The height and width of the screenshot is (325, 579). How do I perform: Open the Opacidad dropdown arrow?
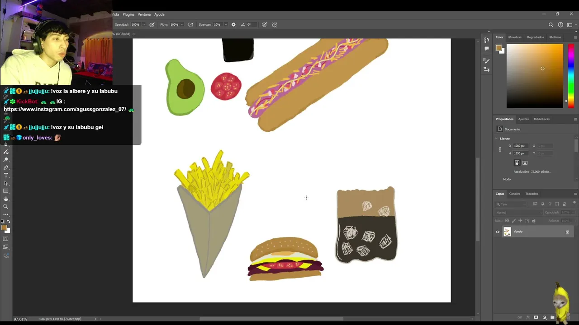pos(143,24)
